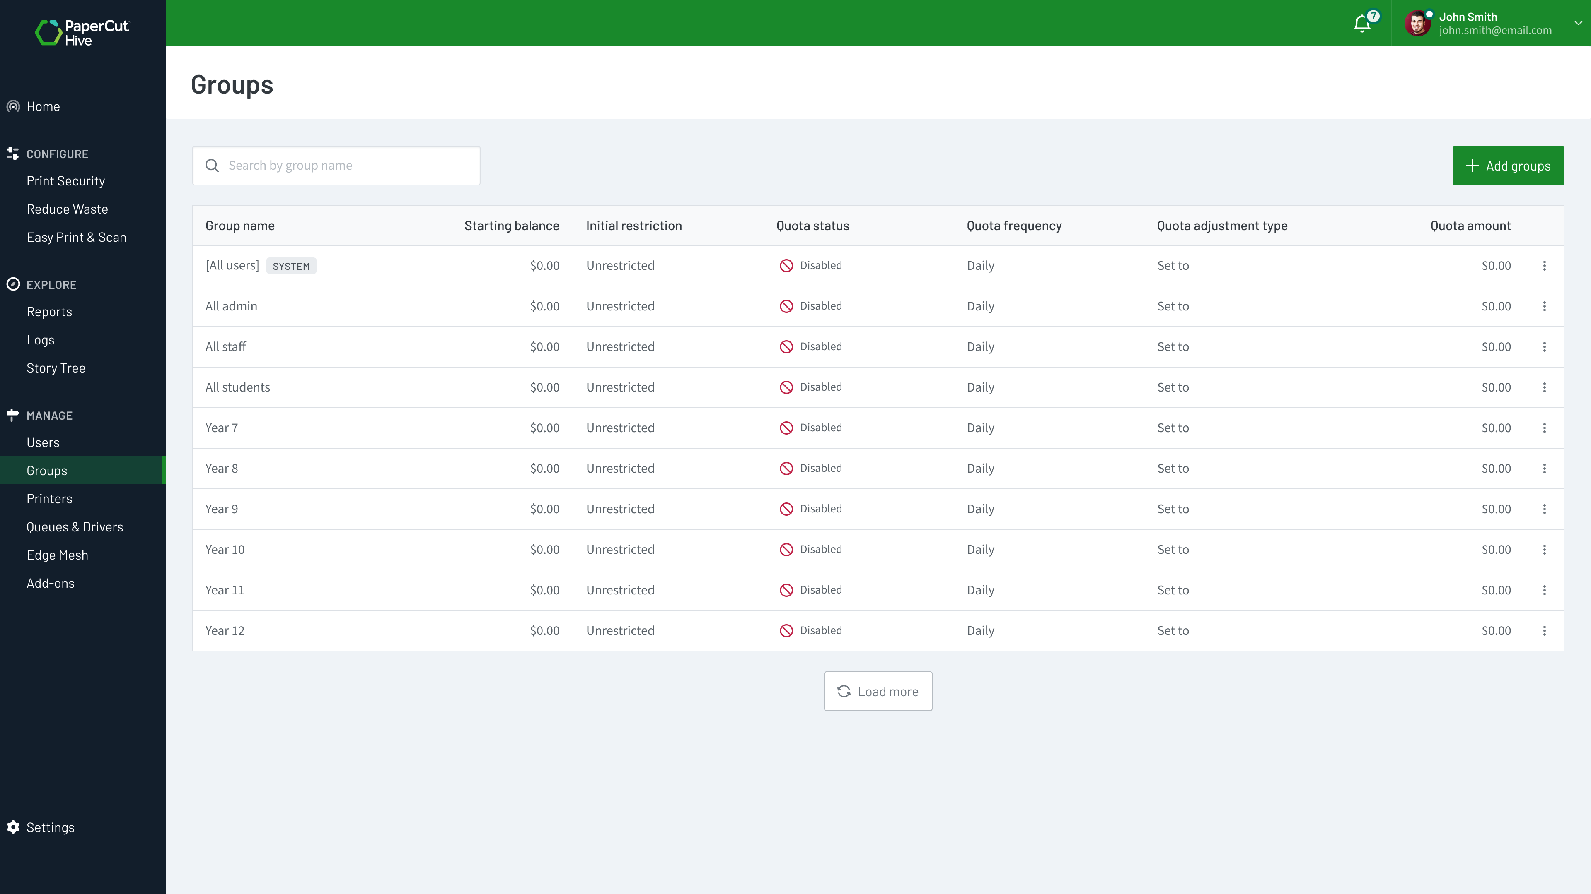
Task: Click the Quota adjustment type column header
Action: pyautogui.click(x=1222, y=226)
